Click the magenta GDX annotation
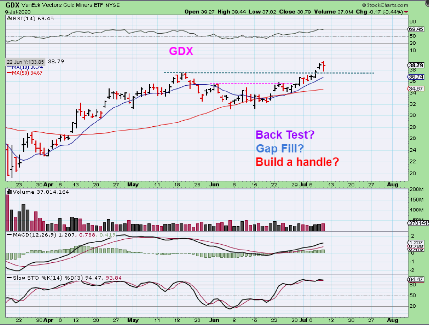 click(181, 51)
